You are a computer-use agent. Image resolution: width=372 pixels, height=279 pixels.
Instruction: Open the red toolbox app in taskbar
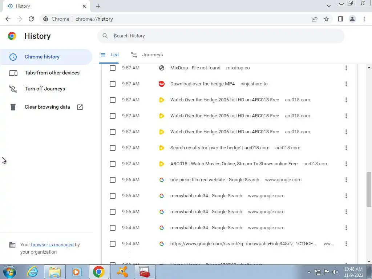point(145,272)
